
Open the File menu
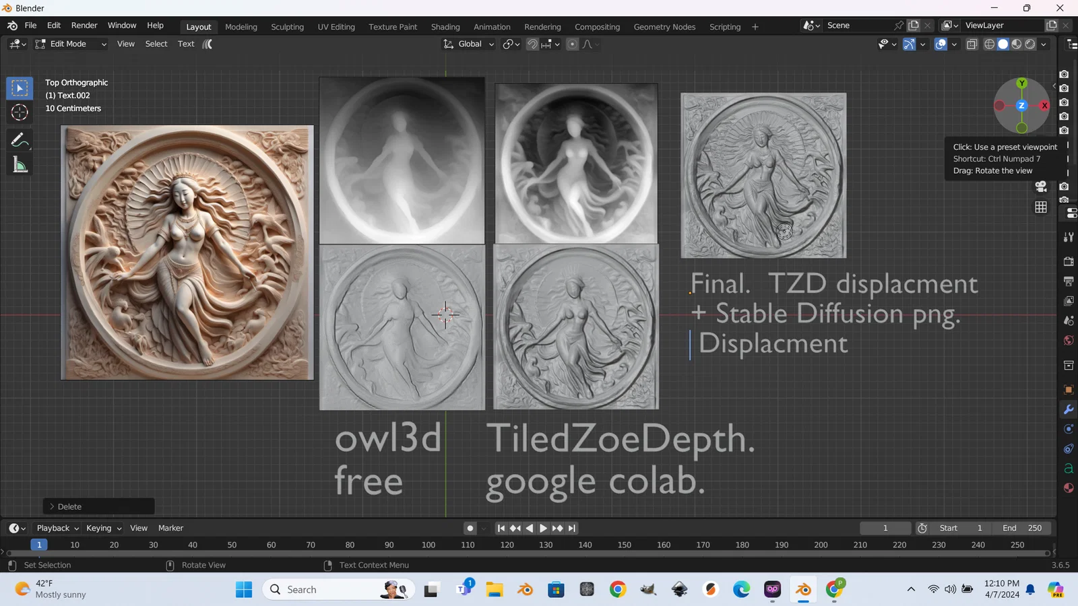[30, 26]
